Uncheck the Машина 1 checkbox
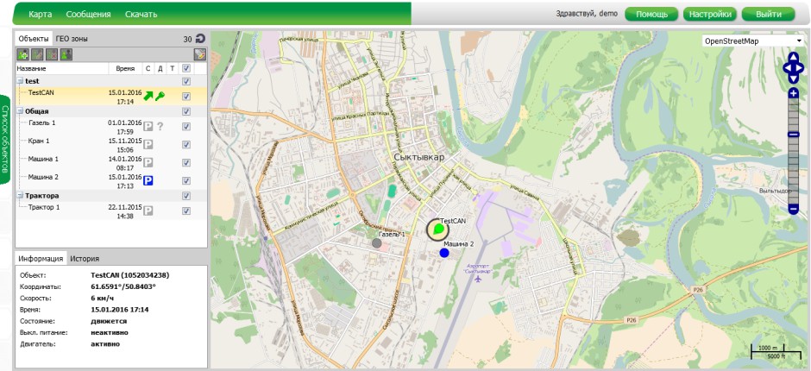Viewport: 811px width, 371px height. click(186, 162)
